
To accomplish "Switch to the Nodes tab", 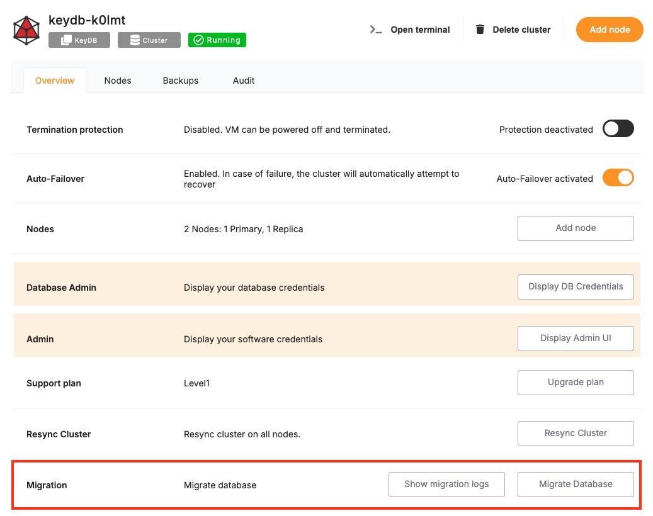I will (x=118, y=81).
